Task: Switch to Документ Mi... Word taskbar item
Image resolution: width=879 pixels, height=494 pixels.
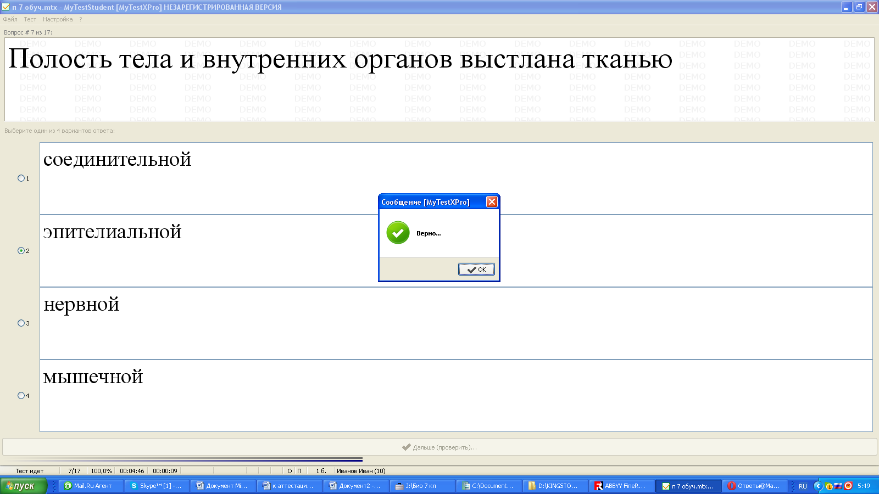Action: 223,486
